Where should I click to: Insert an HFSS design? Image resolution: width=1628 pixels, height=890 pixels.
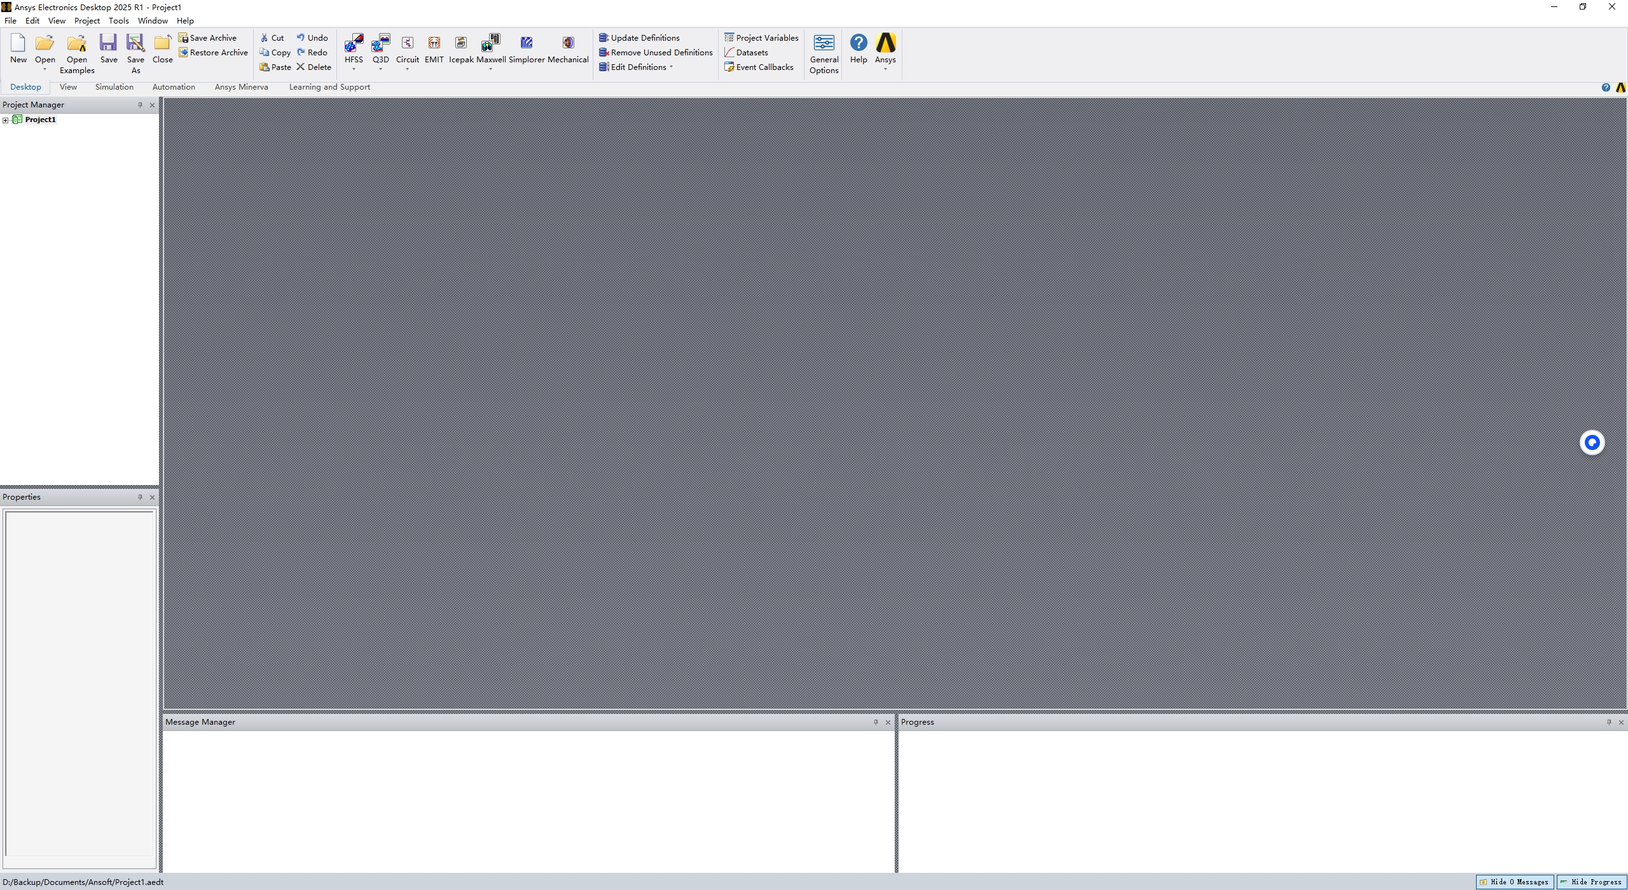354,44
